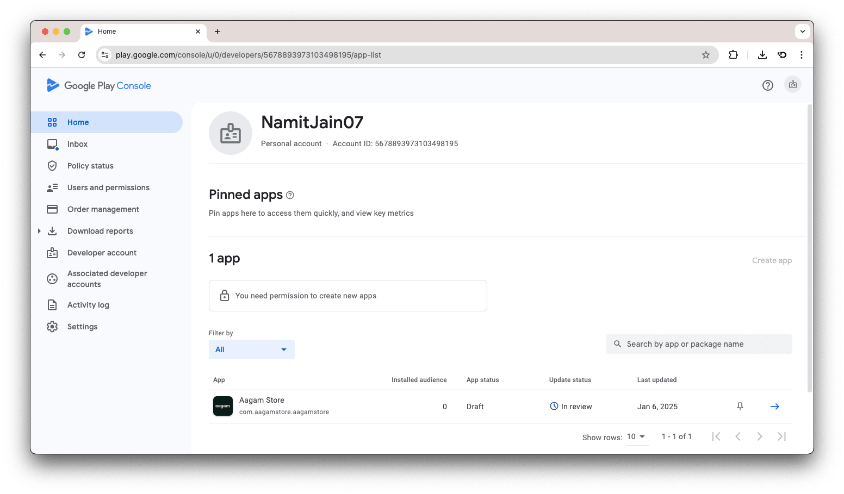Open a new browser tab
844x494 pixels.
point(218,32)
